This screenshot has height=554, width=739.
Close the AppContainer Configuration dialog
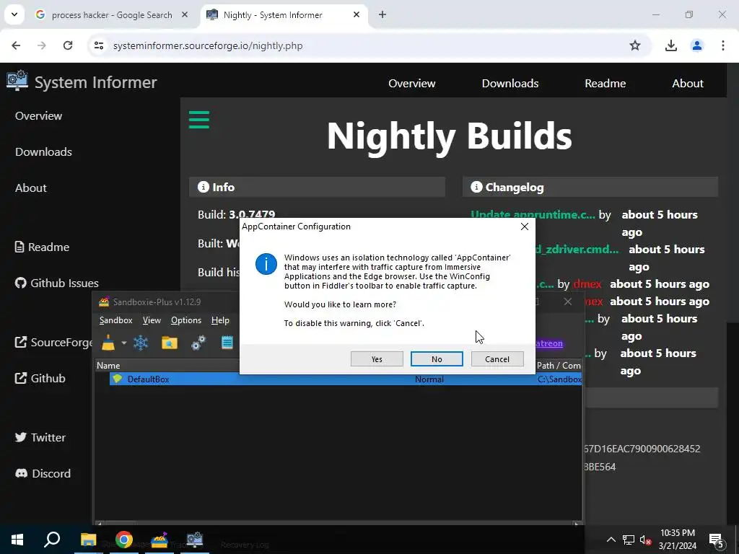525,227
